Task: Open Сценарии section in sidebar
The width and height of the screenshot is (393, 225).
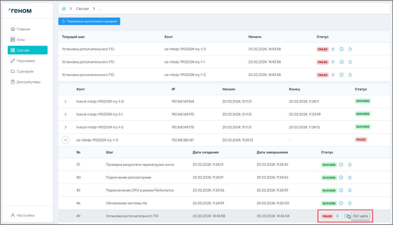Action: point(25,71)
